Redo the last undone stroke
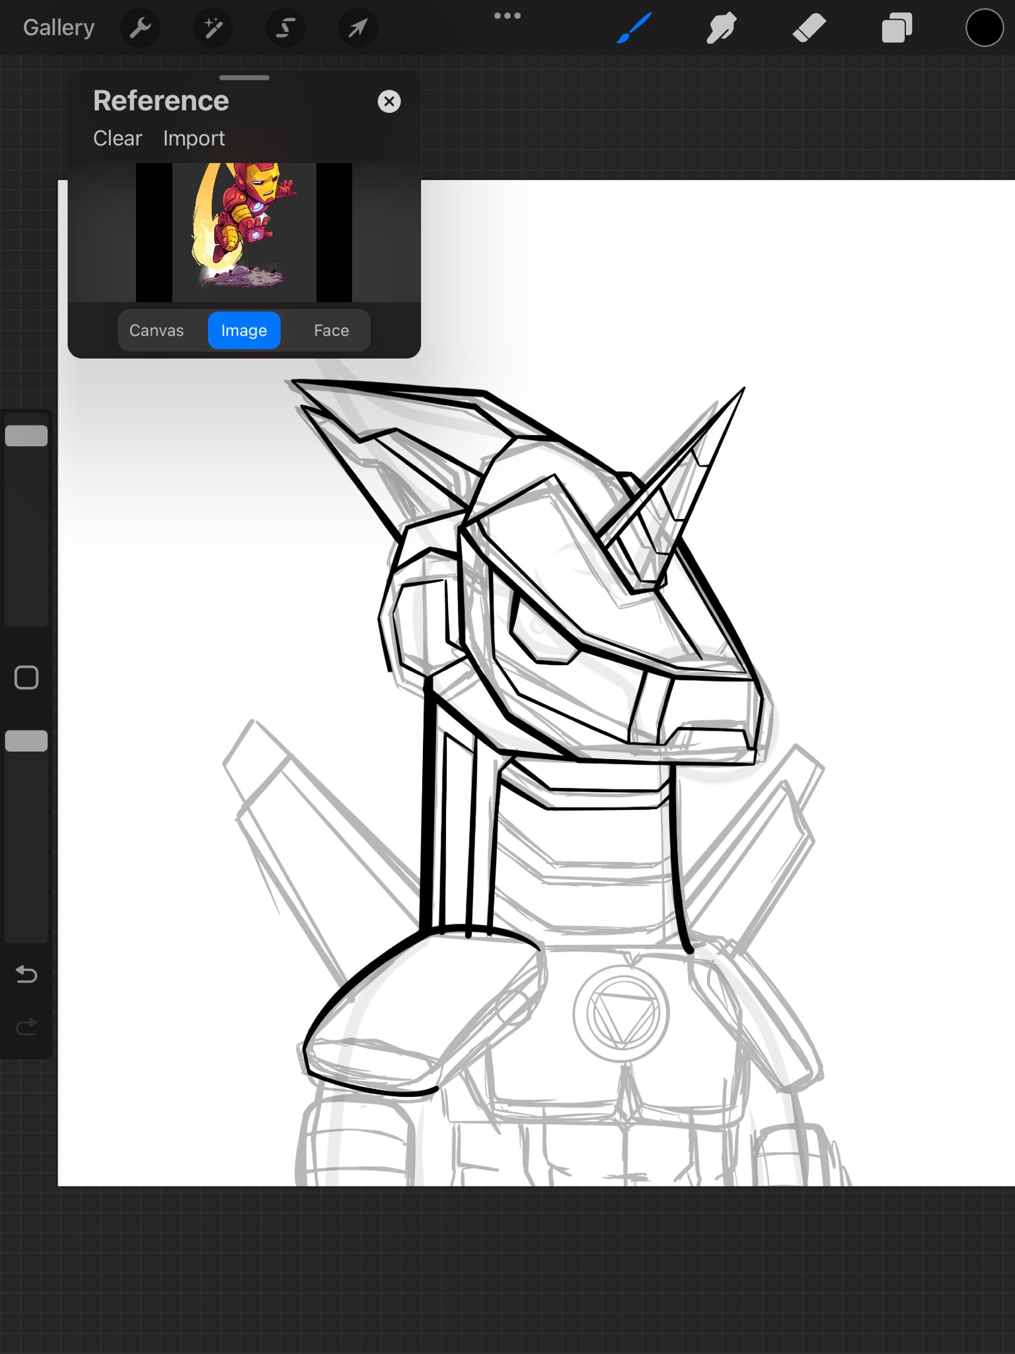1015x1354 pixels. coord(26,1027)
